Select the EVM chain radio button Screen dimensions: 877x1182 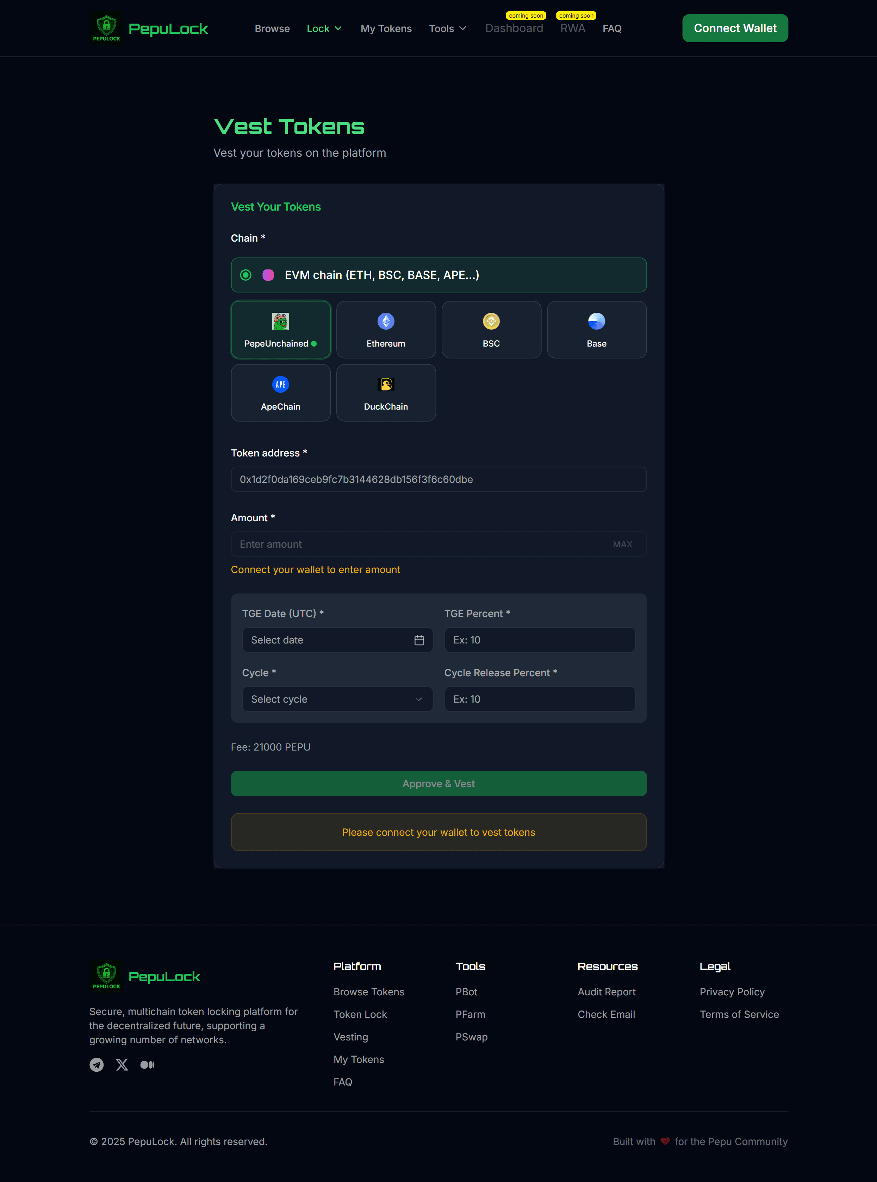[x=245, y=275]
